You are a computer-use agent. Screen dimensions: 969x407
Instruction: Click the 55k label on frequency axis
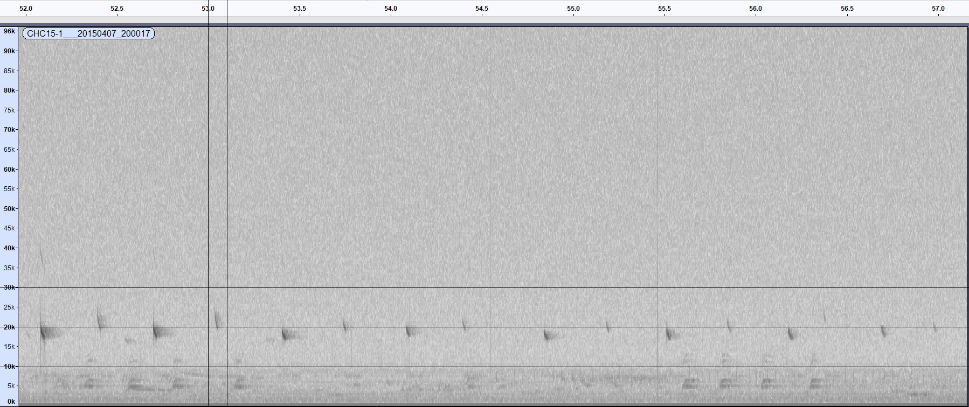pos(9,189)
